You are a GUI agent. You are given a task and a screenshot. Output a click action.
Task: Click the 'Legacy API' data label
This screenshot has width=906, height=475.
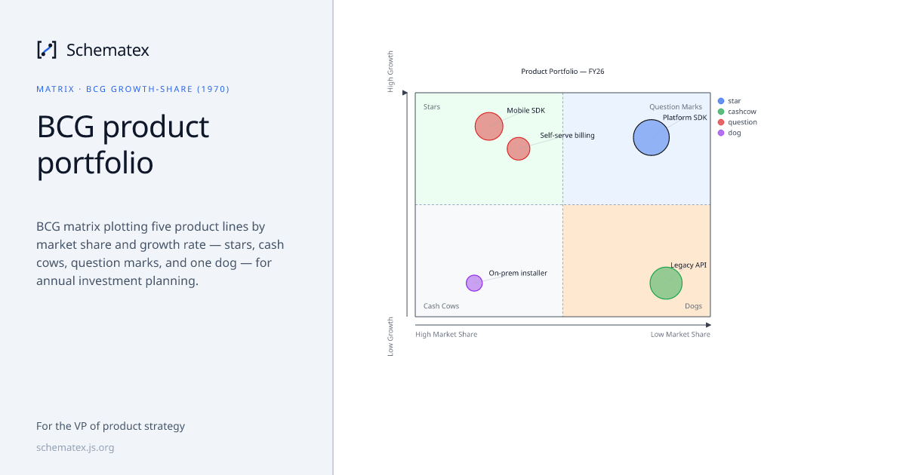point(689,265)
